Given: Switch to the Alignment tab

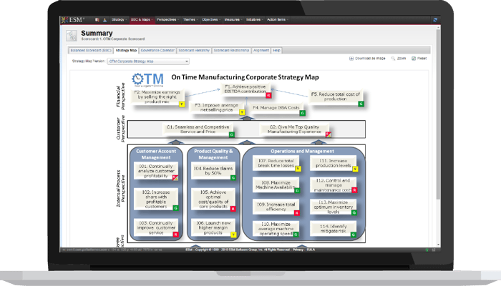Looking at the screenshot, I should pyautogui.click(x=261, y=51).
